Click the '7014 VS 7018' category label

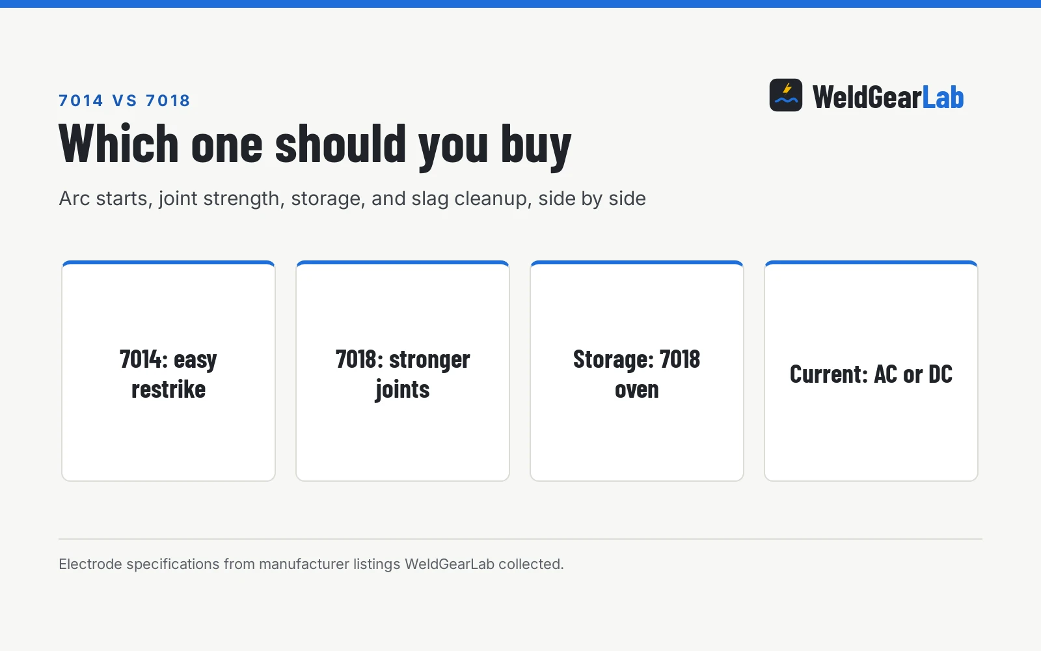point(124,100)
